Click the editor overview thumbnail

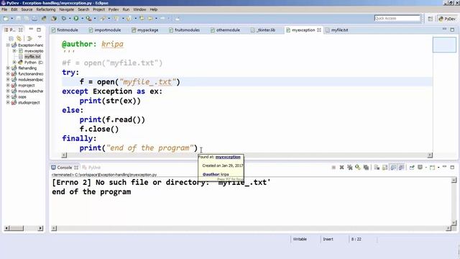[444, 45]
